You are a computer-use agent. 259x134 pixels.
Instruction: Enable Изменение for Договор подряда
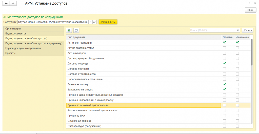click(237, 63)
